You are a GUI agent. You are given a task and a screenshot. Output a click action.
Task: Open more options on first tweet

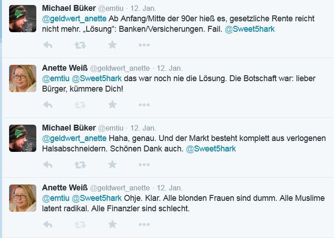[x=144, y=45]
